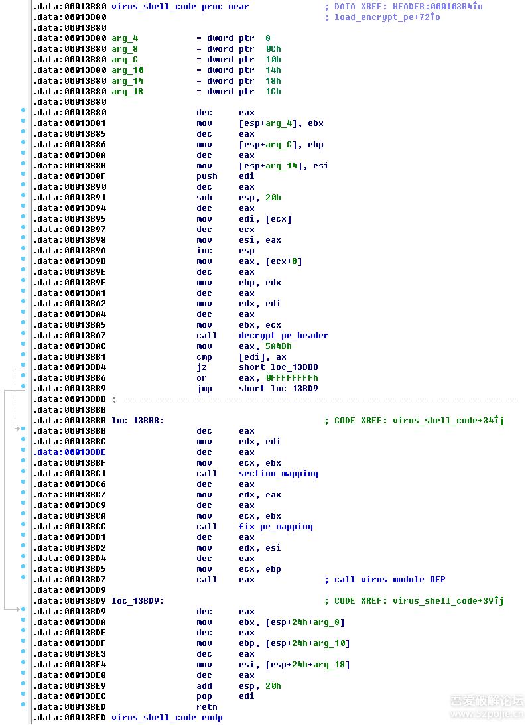Click the 0FFFFFFFFh operand
530x725 pixels.
coord(292,378)
